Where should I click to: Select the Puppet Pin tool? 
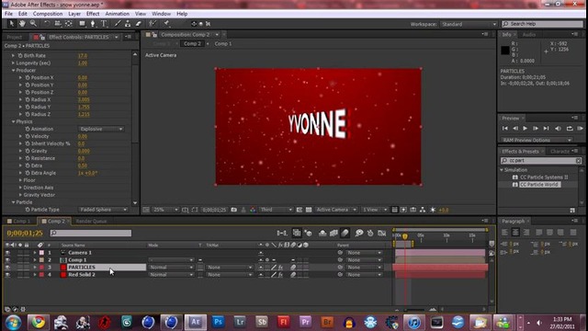tap(166, 24)
